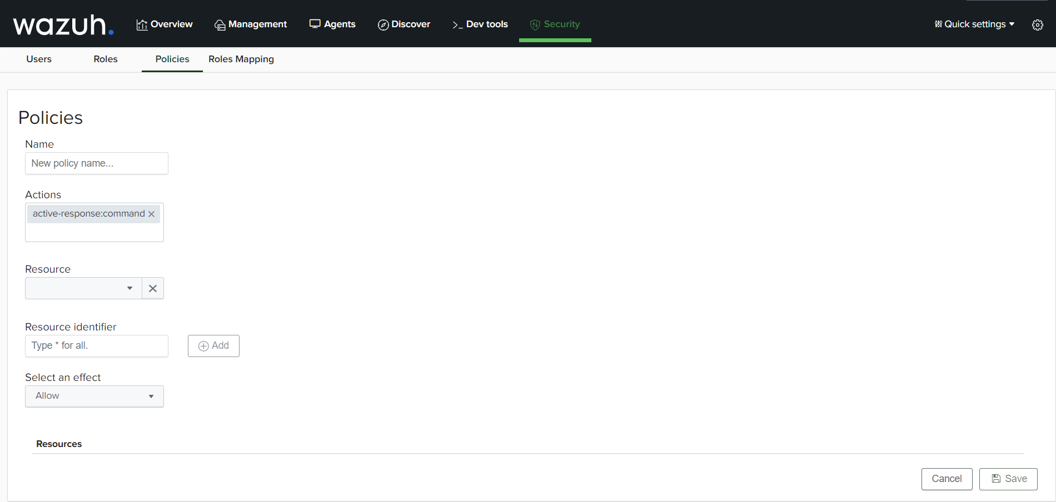The image size is (1056, 502).
Task: Open the Discover section
Action: pos(404,24)
